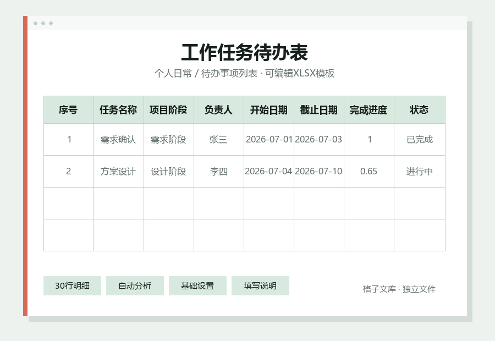Screen dimensions: 495x341
Task: Click the 张三 owner cell
Action: (x=219, y=140)
